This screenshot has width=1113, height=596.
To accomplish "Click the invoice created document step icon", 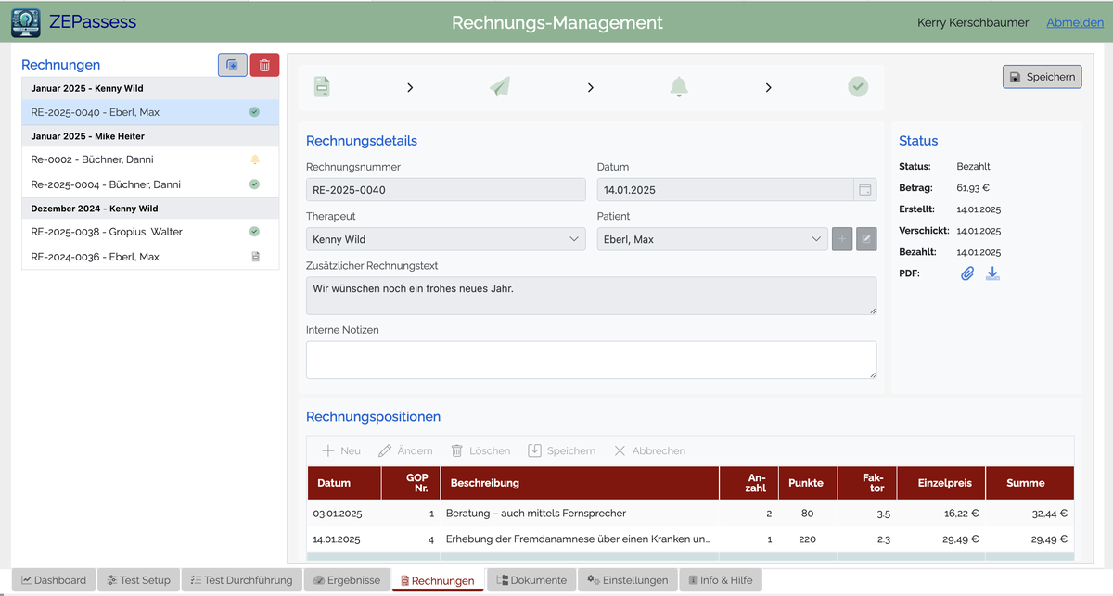I will (x=321, y=87).
